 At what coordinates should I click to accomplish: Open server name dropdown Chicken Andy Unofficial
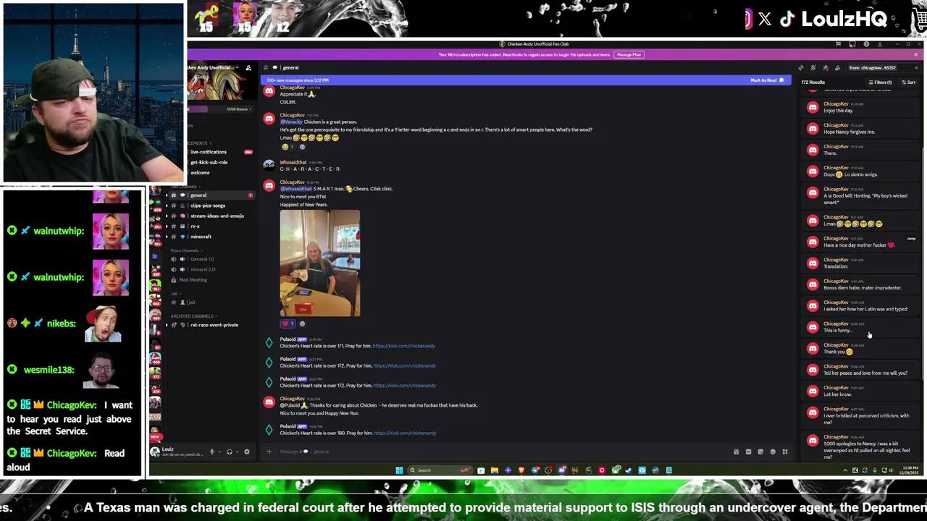tap(214, 67)
